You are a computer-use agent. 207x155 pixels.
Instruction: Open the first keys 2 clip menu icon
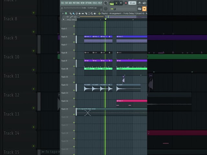pyautogui.click(x=85, y=36)
